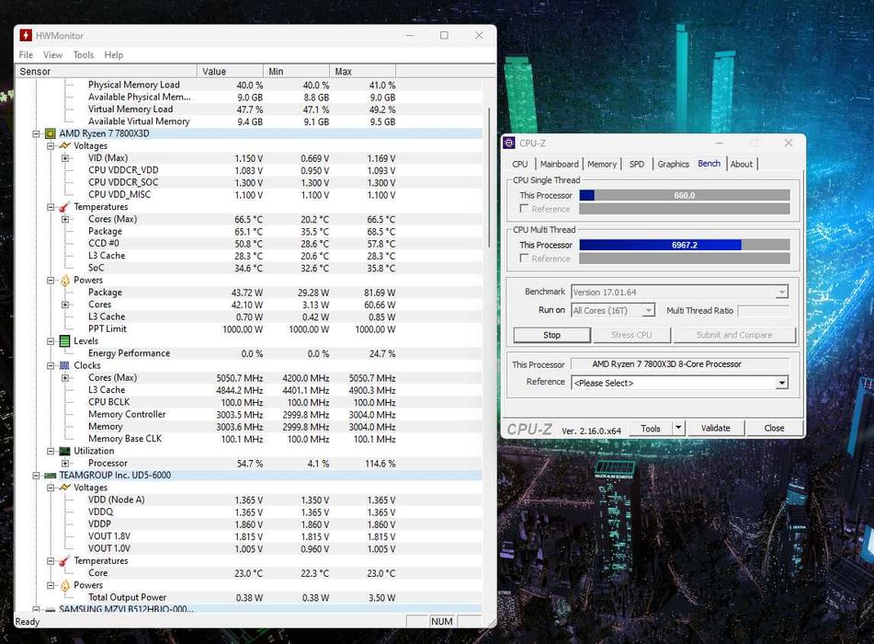Image resolution: width=874 pixels, height=644 pixels.
Task: Toggle Multi Thread Reference checkbox
Action: click(x=524, y=258)
